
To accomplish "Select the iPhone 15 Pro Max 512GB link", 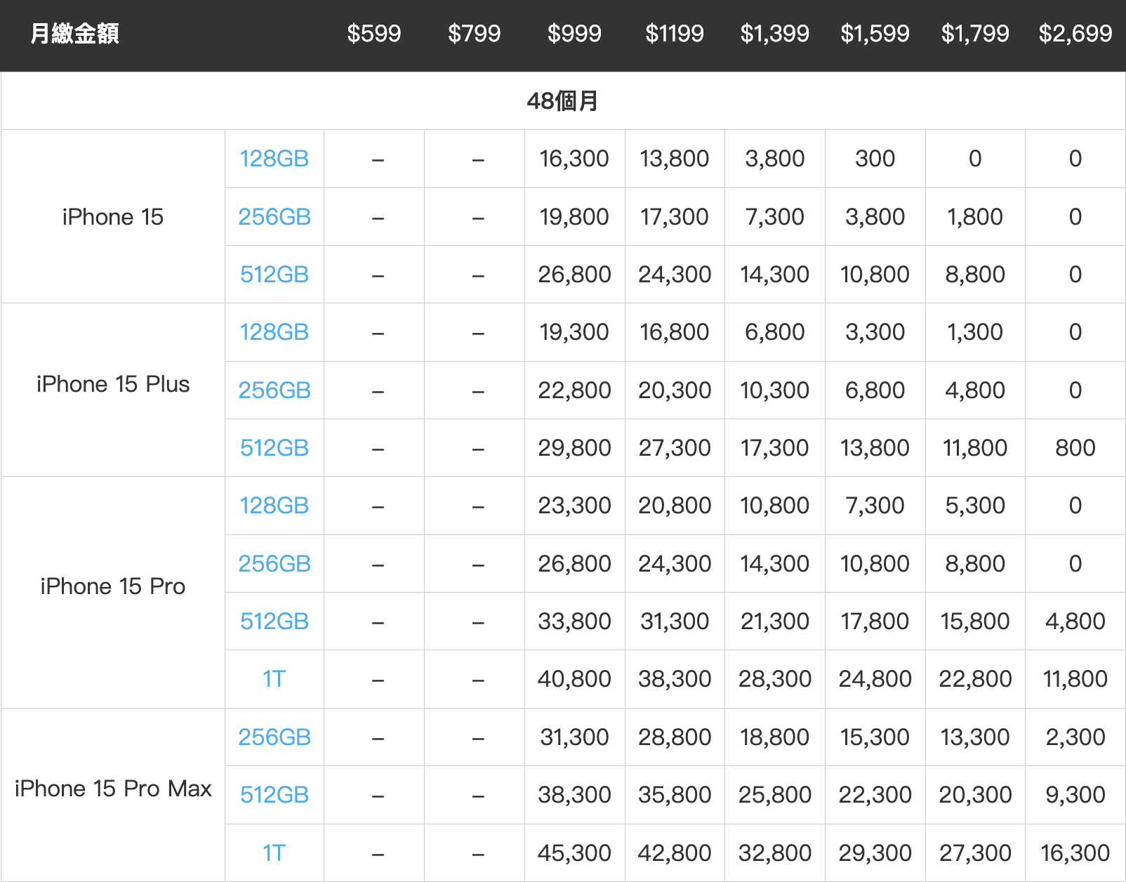I will [274, 795].
